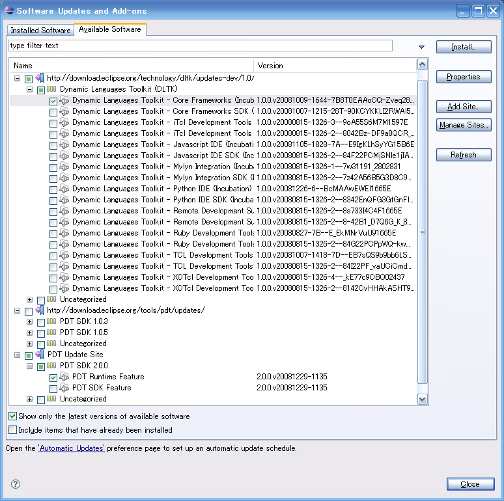Click the Python IDE SDK feature icon

click(64, 200)
